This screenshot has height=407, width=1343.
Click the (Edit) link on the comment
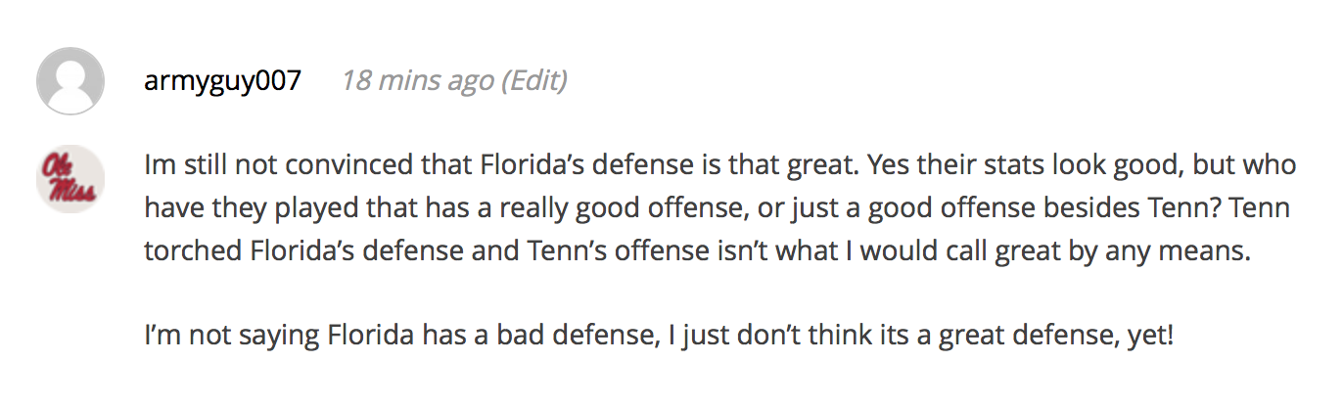(x=533, y=80)
